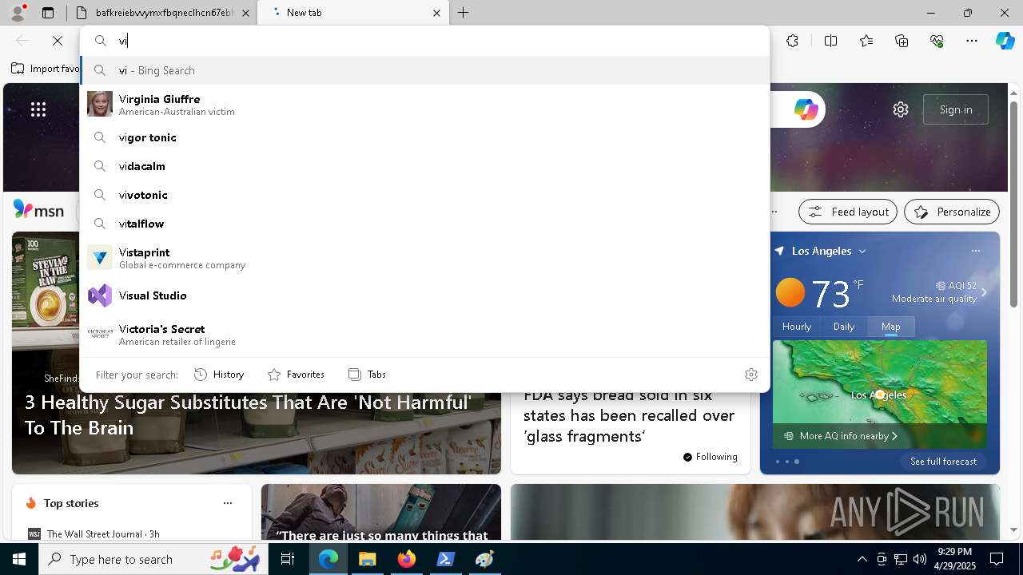1023x575 pixels.
Task: Expand Los Angeles location dropdown
Action: (x=862, y=251)
